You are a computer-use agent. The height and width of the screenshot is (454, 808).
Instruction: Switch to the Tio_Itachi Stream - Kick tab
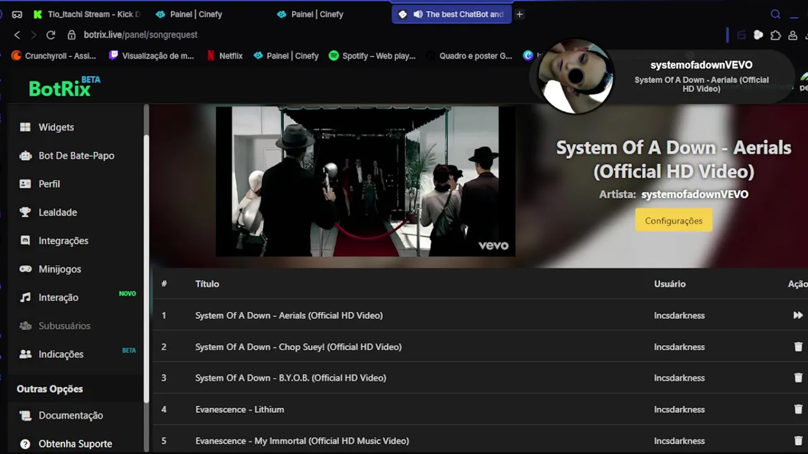(x=86, y=14)
